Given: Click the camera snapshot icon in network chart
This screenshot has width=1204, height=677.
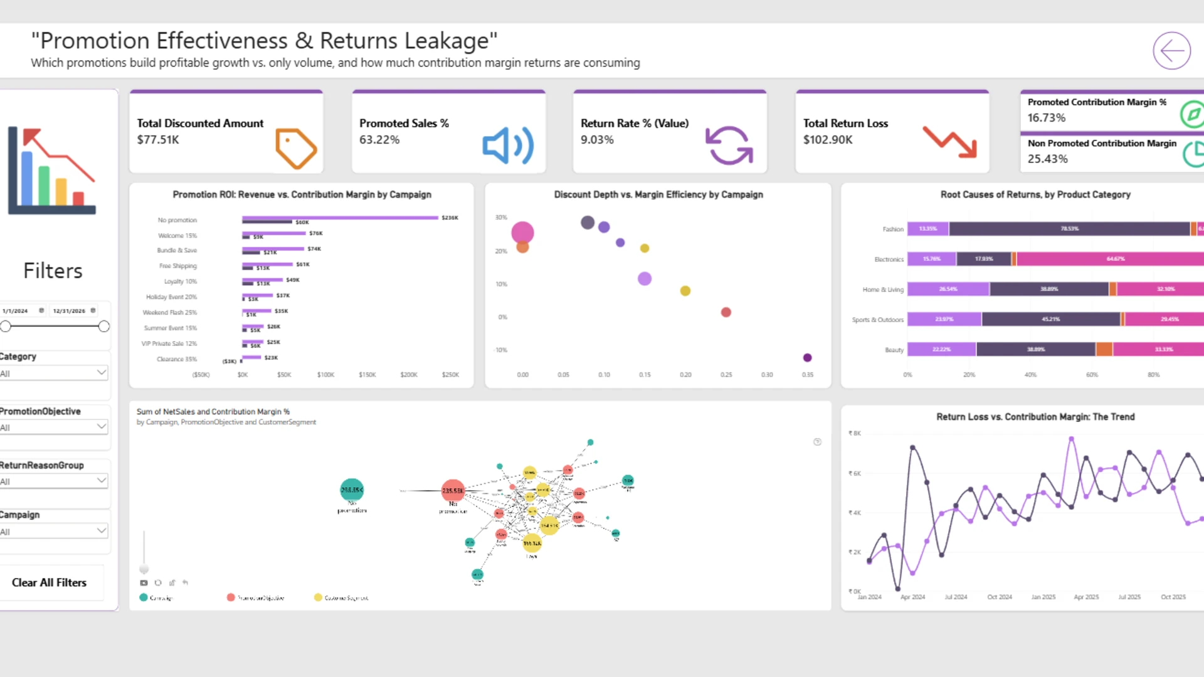Looking at the screenshot, I should point(144,582).
